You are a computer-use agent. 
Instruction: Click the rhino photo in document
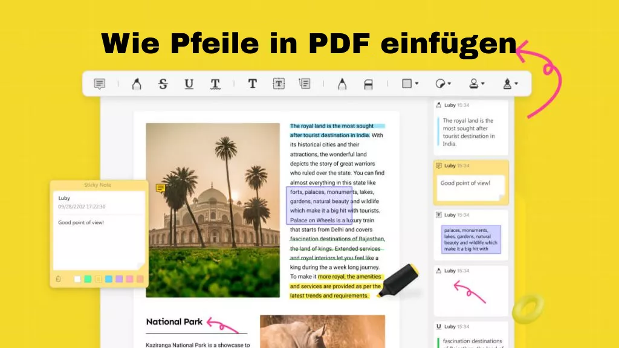[323, 332]
